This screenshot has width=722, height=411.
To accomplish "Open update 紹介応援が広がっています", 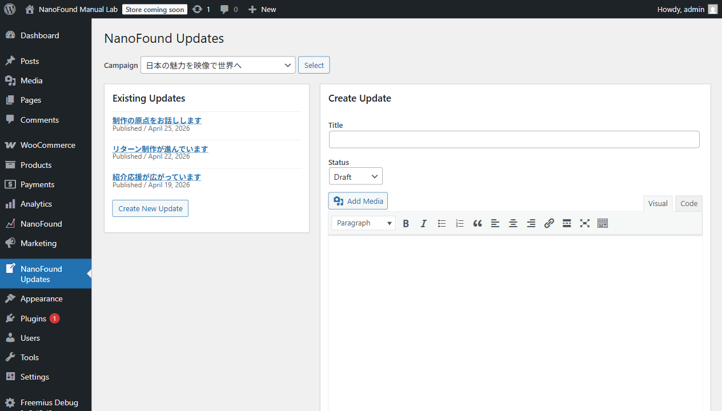I will pos(157,177).
